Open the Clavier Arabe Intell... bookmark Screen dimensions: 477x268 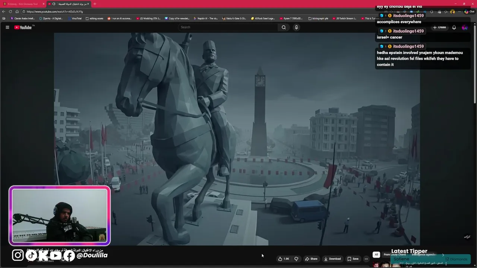[23, 18]
